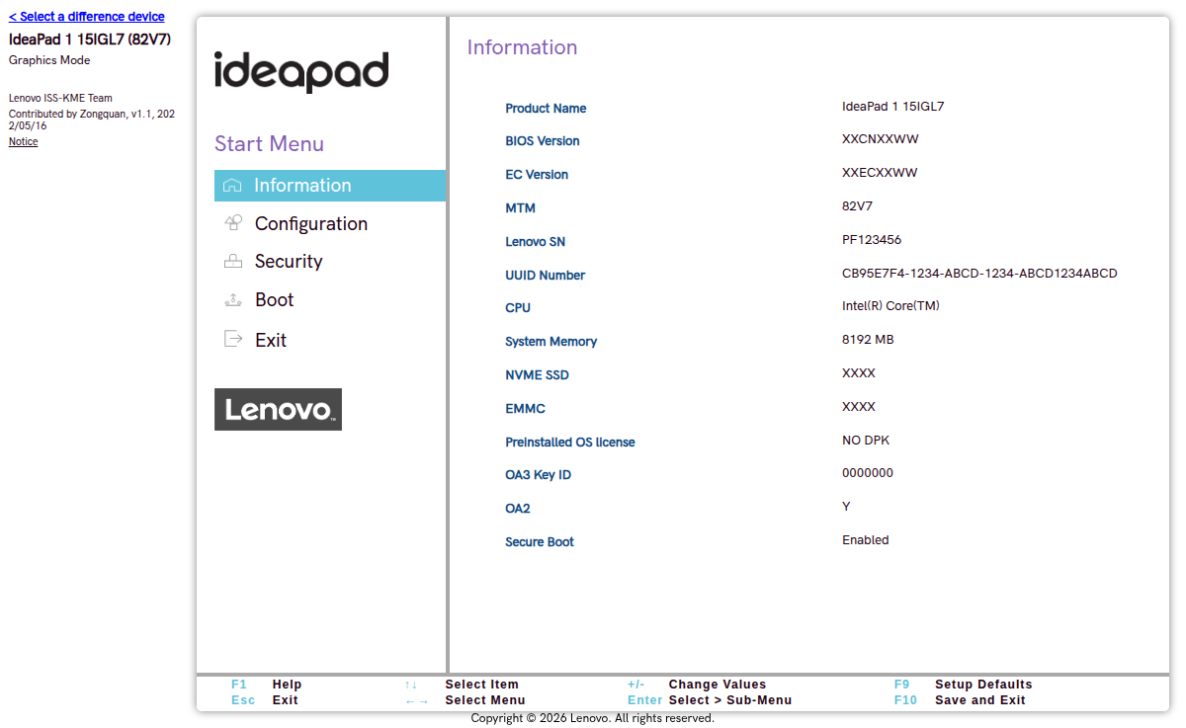The height and width of the screenshot is (728, 1186).
Task: Click the Esc Exit key hint
Action: click(x=265, y=700)
